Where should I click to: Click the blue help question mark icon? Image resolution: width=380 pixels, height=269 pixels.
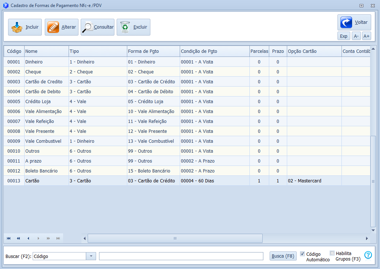tap(368, 255)
